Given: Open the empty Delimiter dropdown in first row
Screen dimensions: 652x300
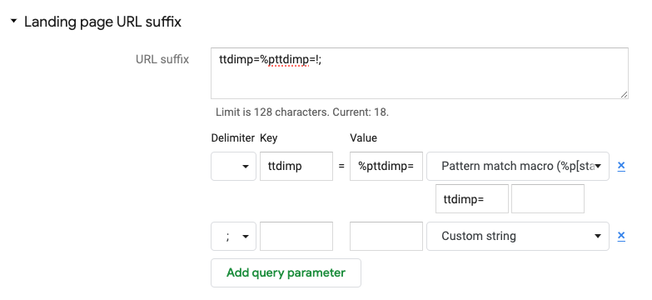Looking at the screenshot, I should click(233, 166).
